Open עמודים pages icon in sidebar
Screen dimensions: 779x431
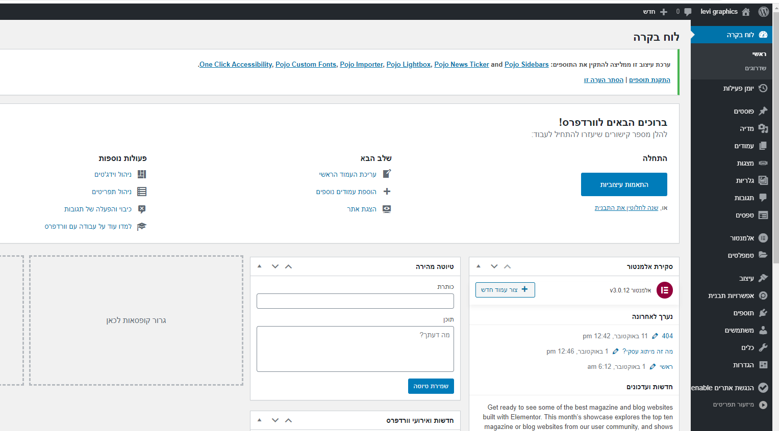pyautogui.click(x=763, y=146)
